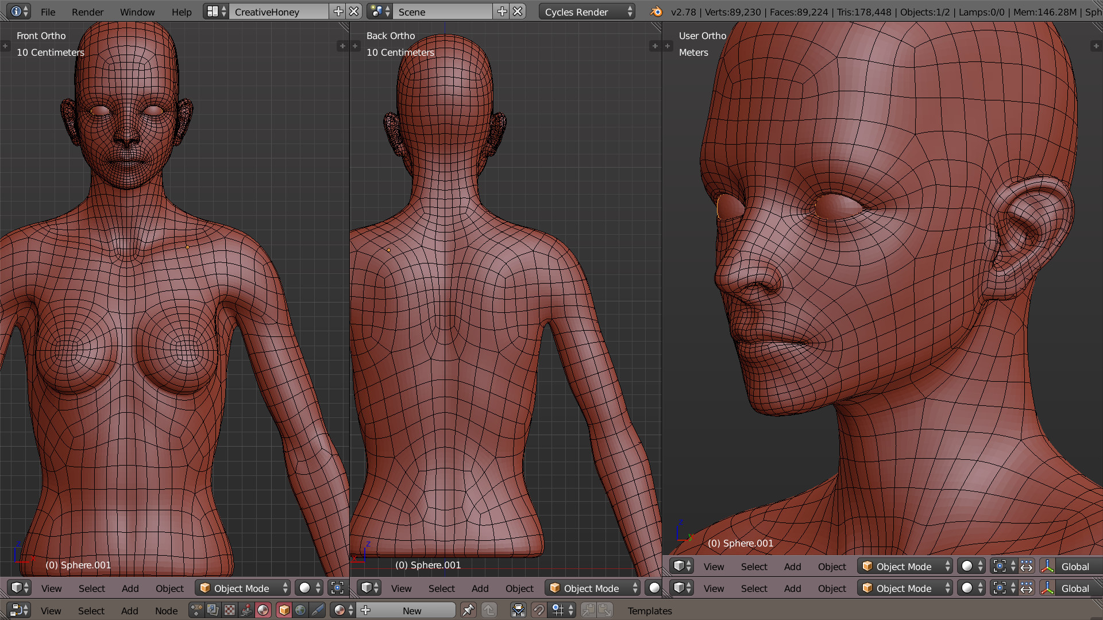Toggle World shader nodes in the node editor
Image resolution: width=1103 pixels, height=620 pixels.
tap(300, 610)
